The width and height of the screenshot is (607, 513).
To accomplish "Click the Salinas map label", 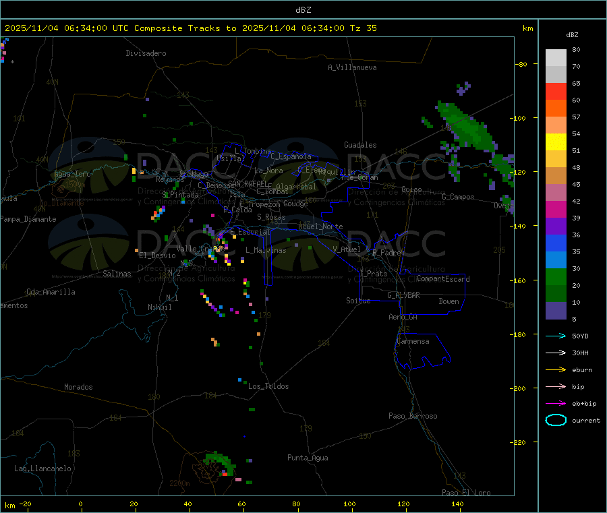I will click(x=117, y=274).
